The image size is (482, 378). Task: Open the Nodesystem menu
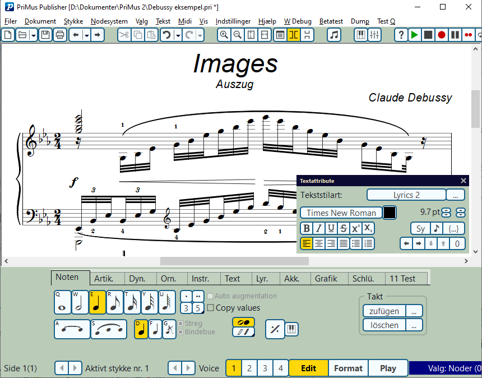click(109, 21)
